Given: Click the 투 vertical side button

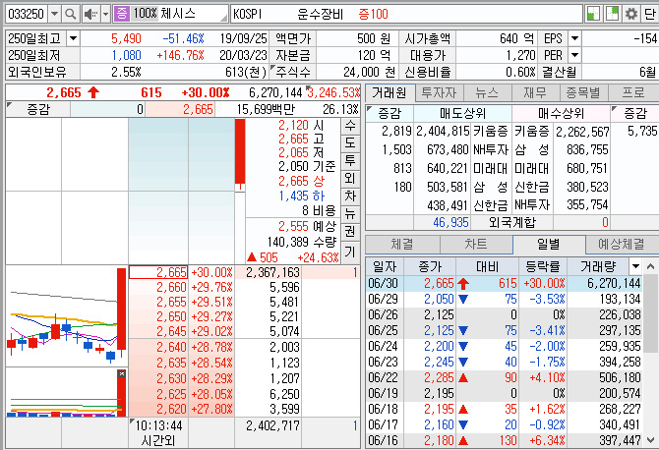Looking at the screenshot, I should (x=350, y=161).
